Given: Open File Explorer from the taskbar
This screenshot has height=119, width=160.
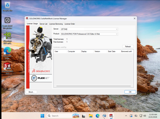Looking at the screenshot, I should 91,116.
